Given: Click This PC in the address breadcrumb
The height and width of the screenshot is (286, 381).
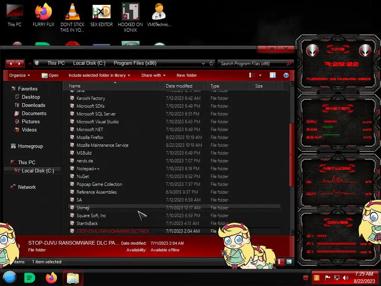Looking at the screenshot, I should 56,63.
